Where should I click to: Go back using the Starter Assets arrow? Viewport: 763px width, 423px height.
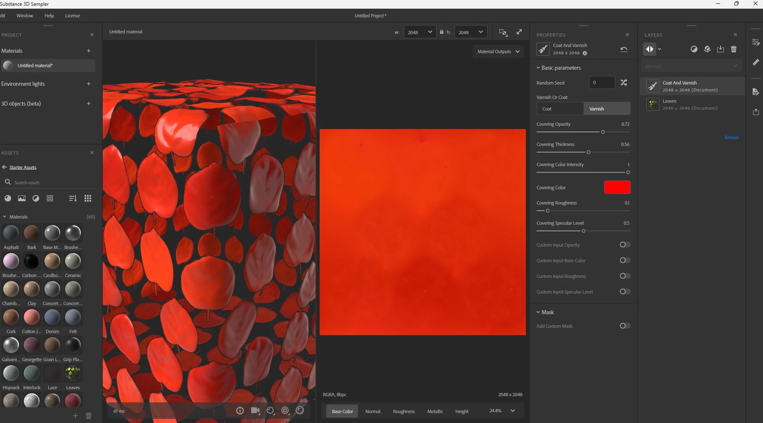pyautogui.click(x=5, y=167)
